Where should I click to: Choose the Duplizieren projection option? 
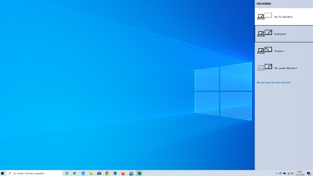point(284,34)
